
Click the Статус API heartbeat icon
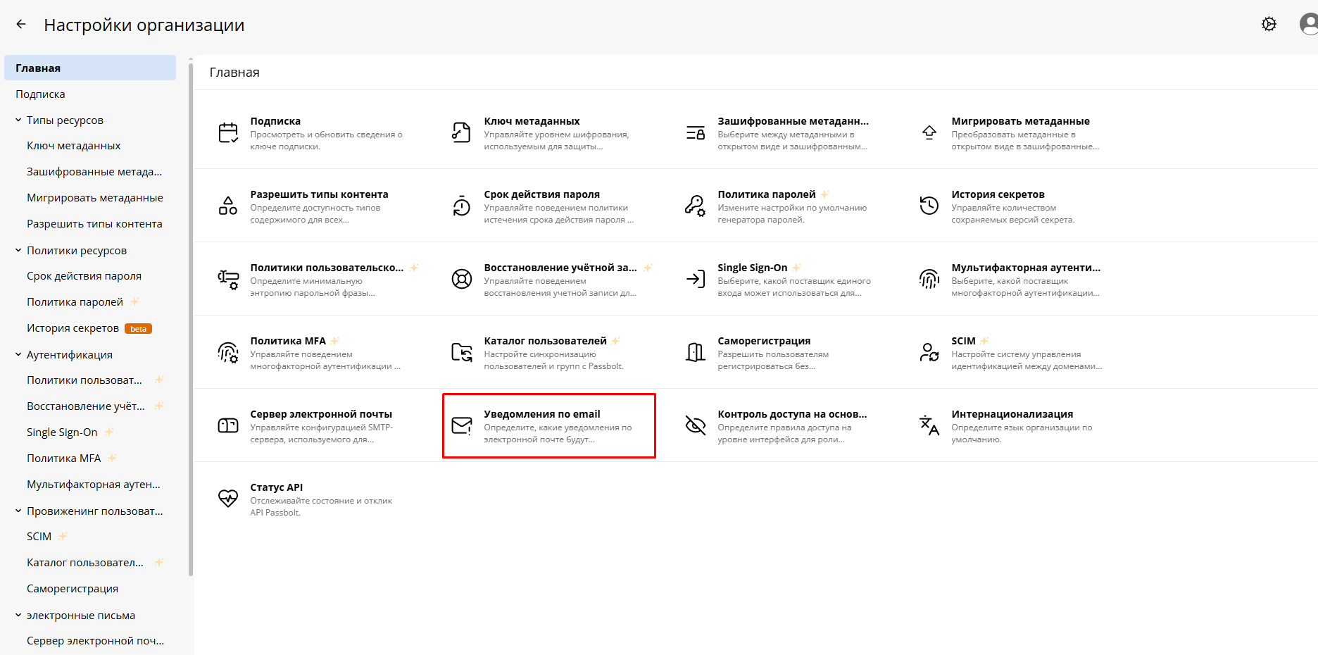coord(228,499)
